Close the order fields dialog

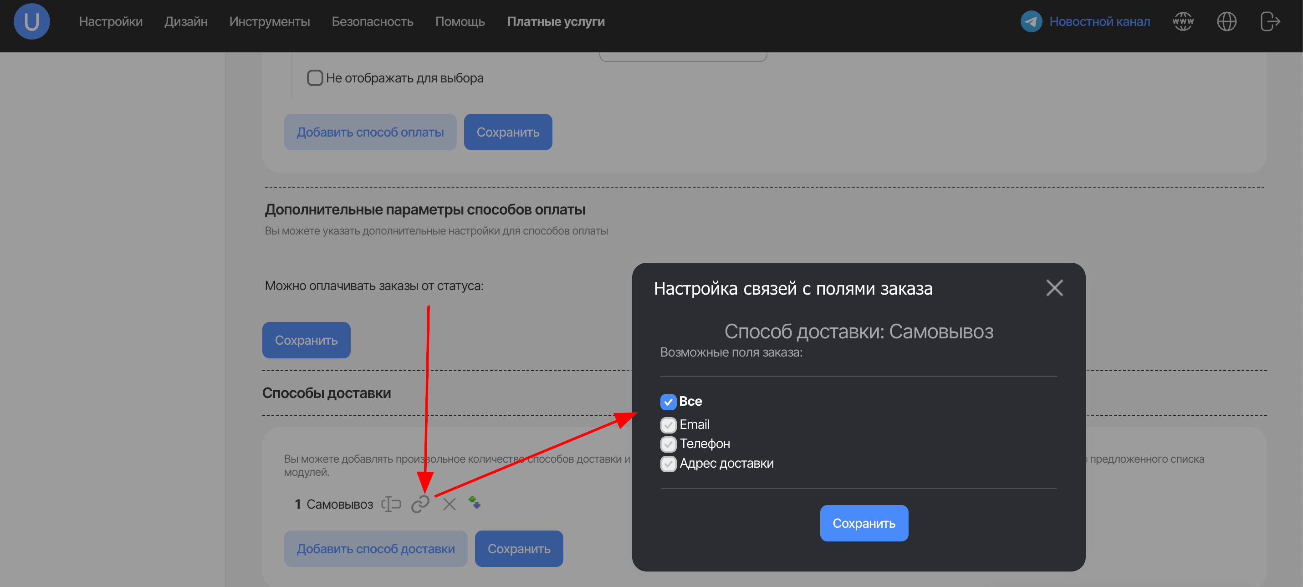coord(1054,288)
